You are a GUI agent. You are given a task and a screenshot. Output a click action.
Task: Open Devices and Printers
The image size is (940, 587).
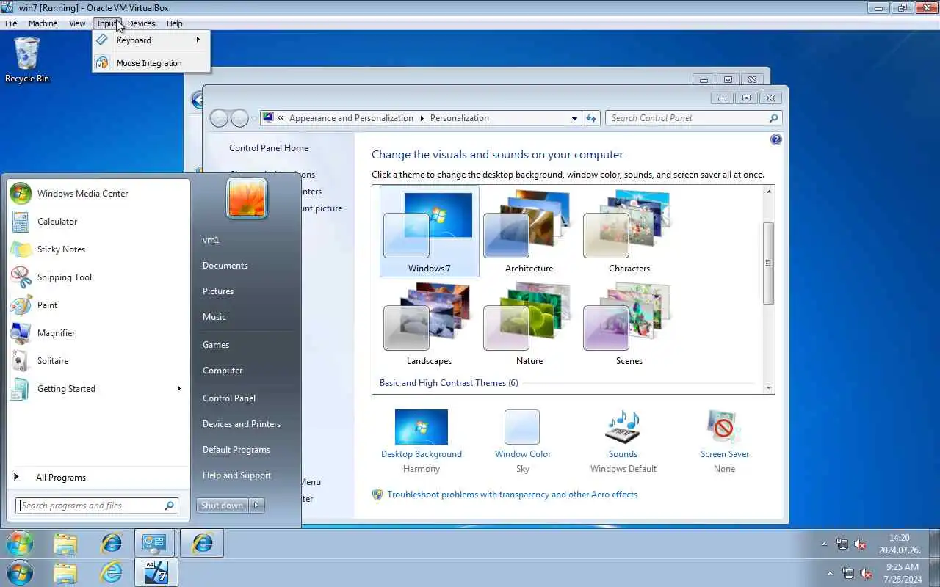(242, 424)
